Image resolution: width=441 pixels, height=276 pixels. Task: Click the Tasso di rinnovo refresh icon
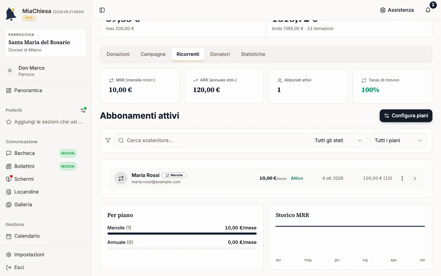[364, 80]
